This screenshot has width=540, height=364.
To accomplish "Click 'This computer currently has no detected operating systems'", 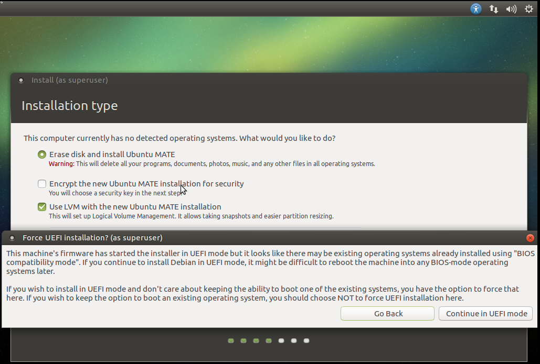I will coord(179,138).
